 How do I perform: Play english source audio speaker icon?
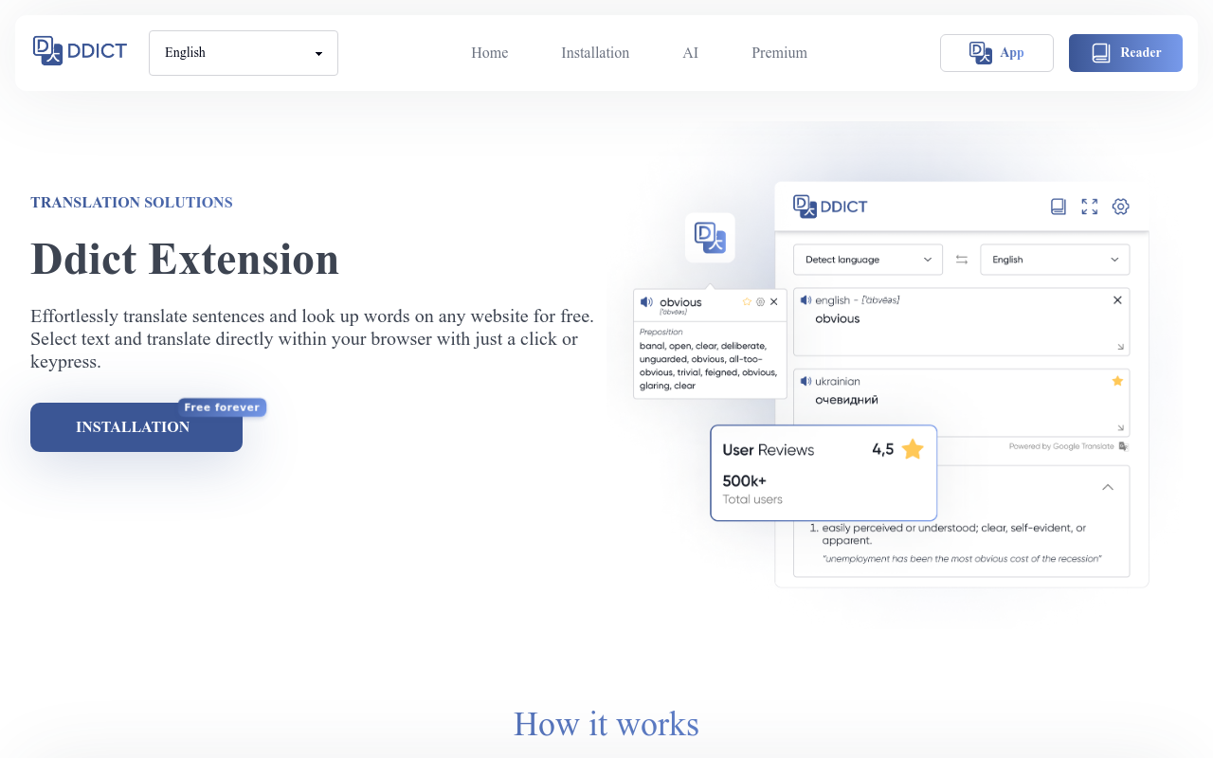806,300
